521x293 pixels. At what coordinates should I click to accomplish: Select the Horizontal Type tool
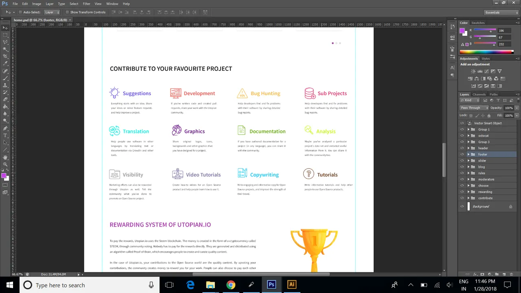click(5, 135)
